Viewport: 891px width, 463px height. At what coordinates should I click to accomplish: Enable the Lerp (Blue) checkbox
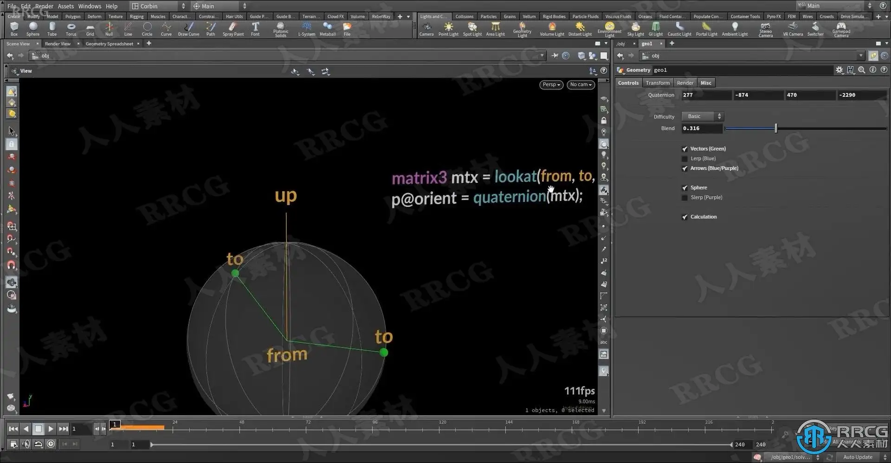tap(684, 159)
